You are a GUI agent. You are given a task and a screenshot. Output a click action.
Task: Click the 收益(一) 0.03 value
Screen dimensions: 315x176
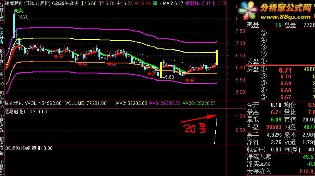[276, 149]
